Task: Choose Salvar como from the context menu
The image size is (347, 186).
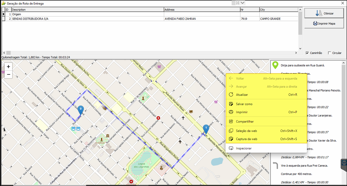Action: click(266, 104)
